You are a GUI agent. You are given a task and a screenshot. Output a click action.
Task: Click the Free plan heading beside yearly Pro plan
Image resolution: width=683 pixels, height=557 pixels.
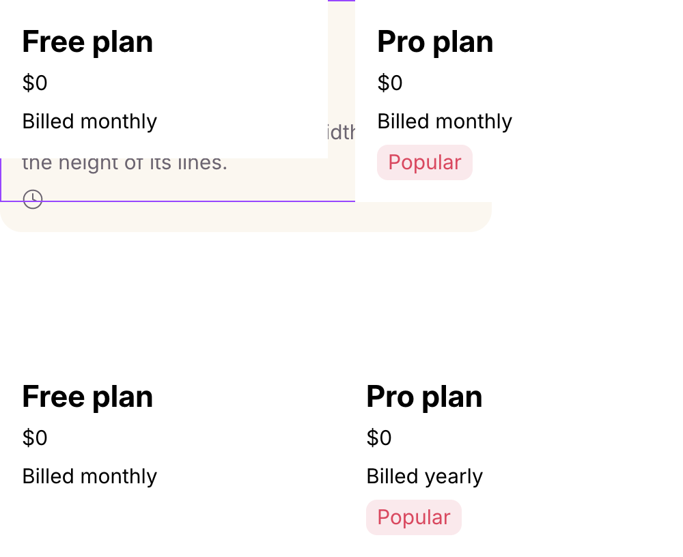[x=87, y=397]
